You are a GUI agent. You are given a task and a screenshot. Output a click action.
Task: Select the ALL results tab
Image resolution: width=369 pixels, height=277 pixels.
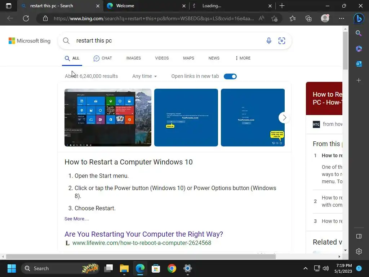click(x=72, y=58)
